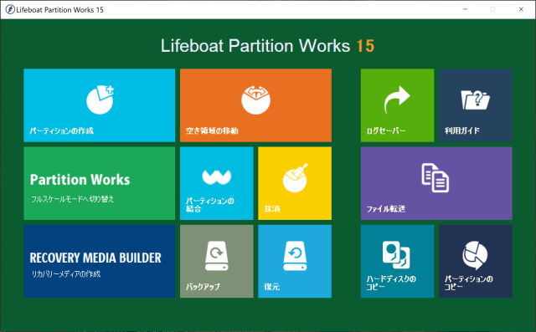
Task: Click the Lifeboat Partition Works 15 heading
Action: [x=268, y=46]
